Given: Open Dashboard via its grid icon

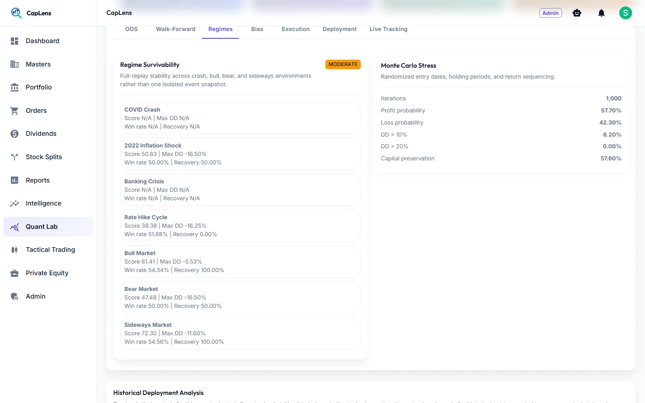Looking at the screenshot, I should [15, 41].
